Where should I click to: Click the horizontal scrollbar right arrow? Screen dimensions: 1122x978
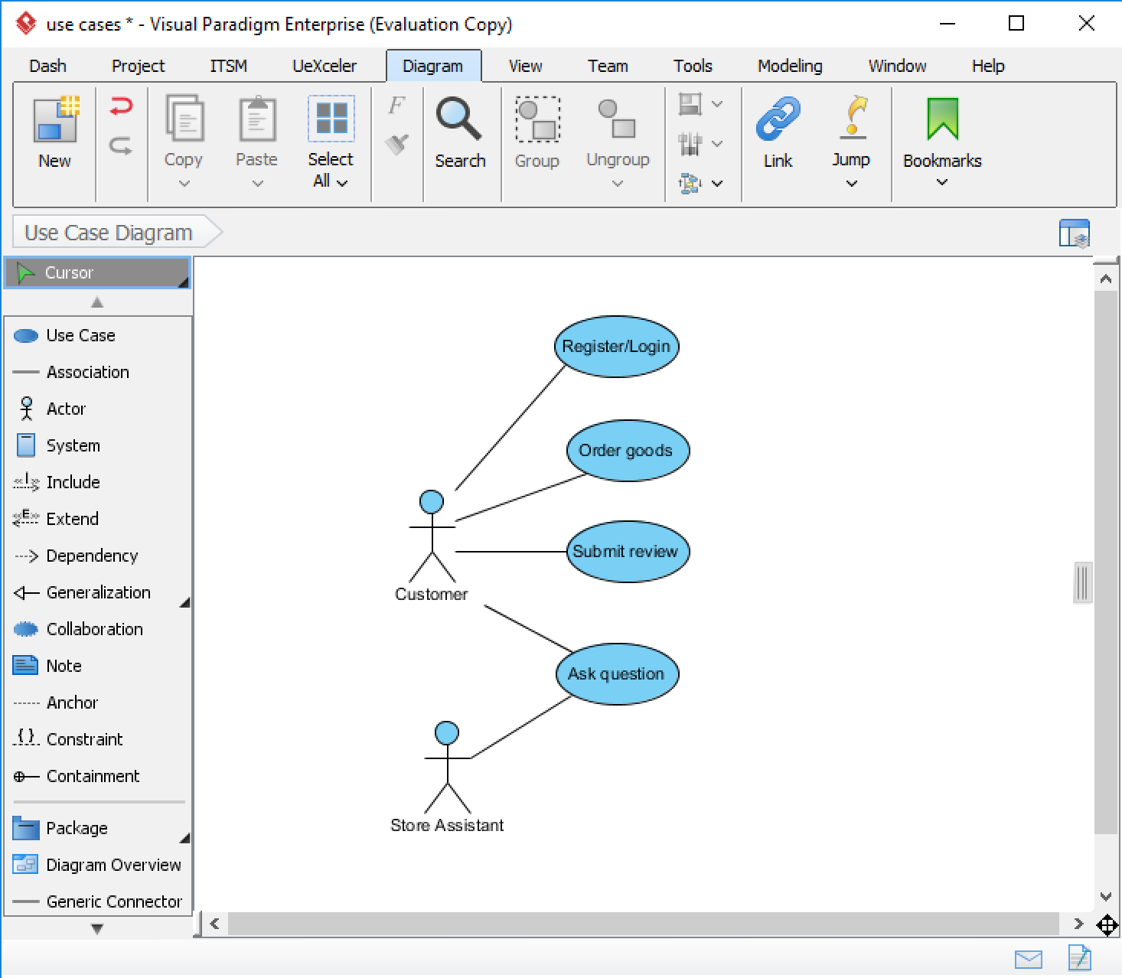1078,924
